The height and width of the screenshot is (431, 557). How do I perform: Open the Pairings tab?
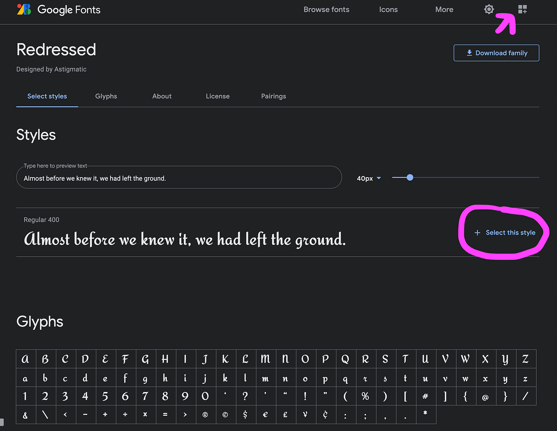(x=273, y=96)
